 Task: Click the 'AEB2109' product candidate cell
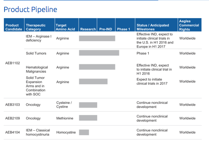click(12, 118)
